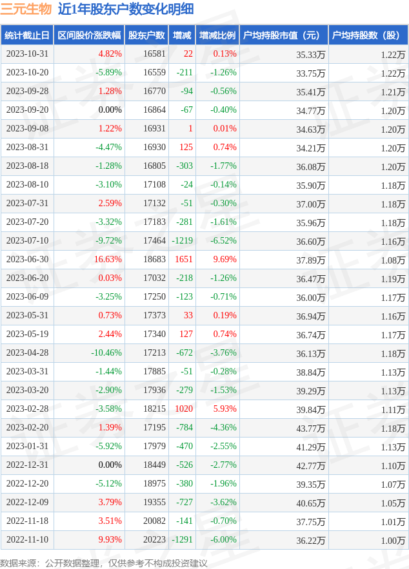
Task: Click the 统计截止日 column header
Action: [x=27, y=35]
